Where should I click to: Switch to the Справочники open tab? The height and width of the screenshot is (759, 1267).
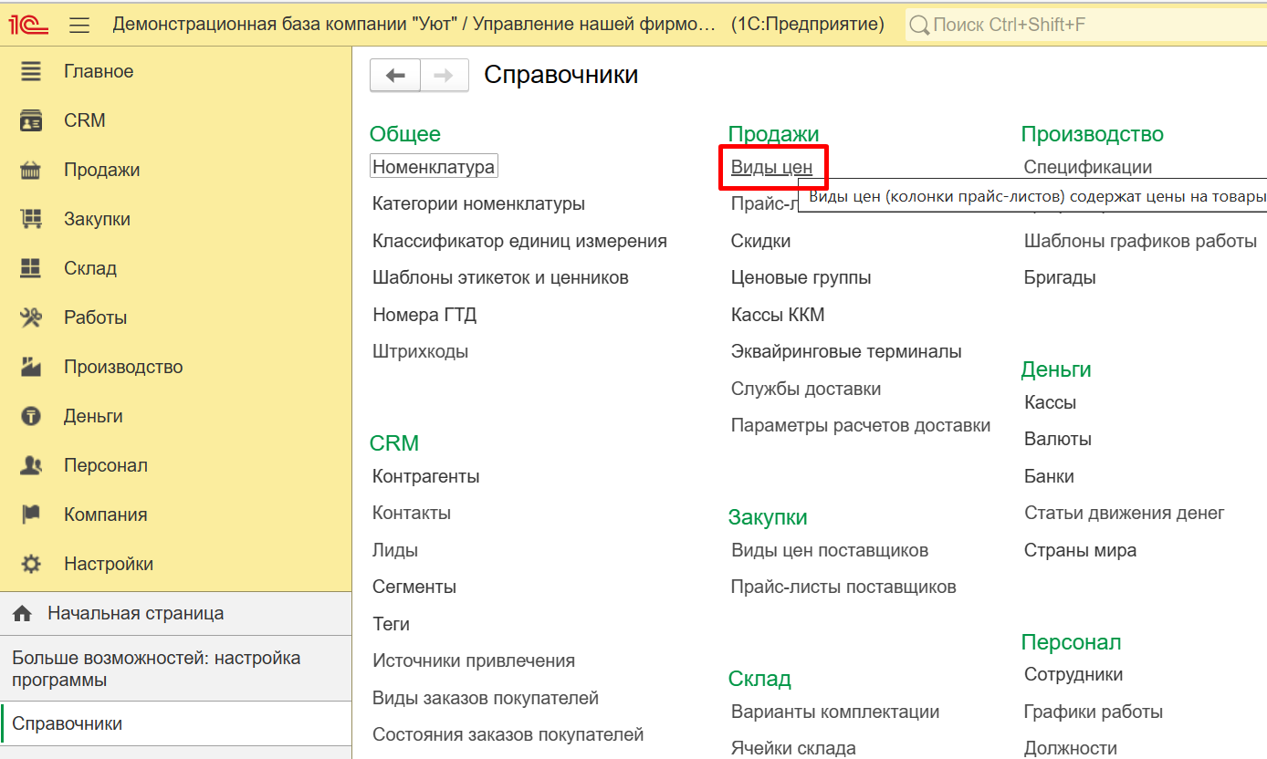[x=67, y=723]
